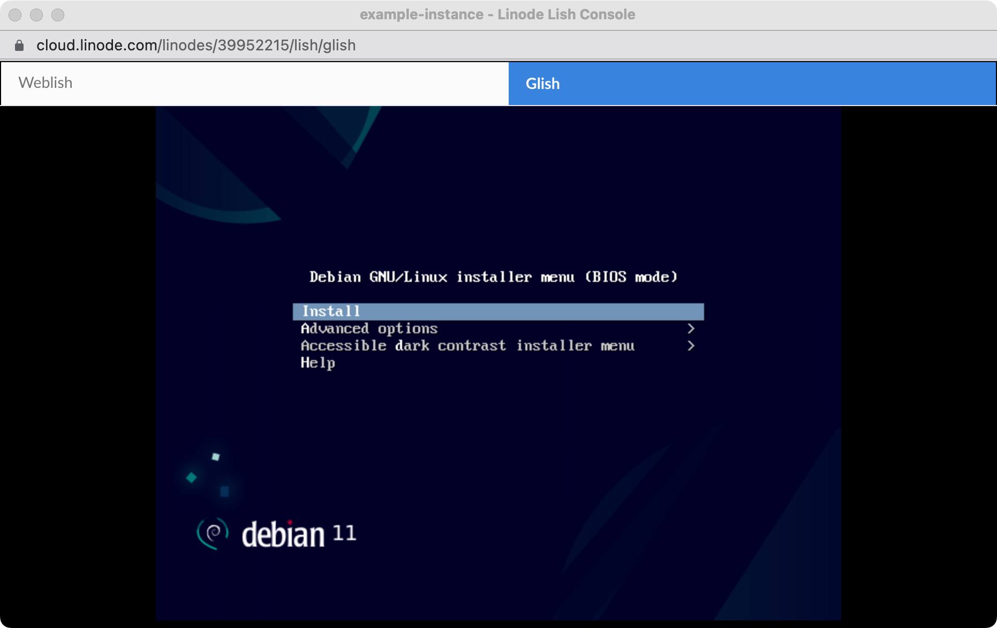The height and width of the screenshot is (628, 997).
Task: Click the installer menu title text
Action: pyautogui.click(x=493, y=277)
